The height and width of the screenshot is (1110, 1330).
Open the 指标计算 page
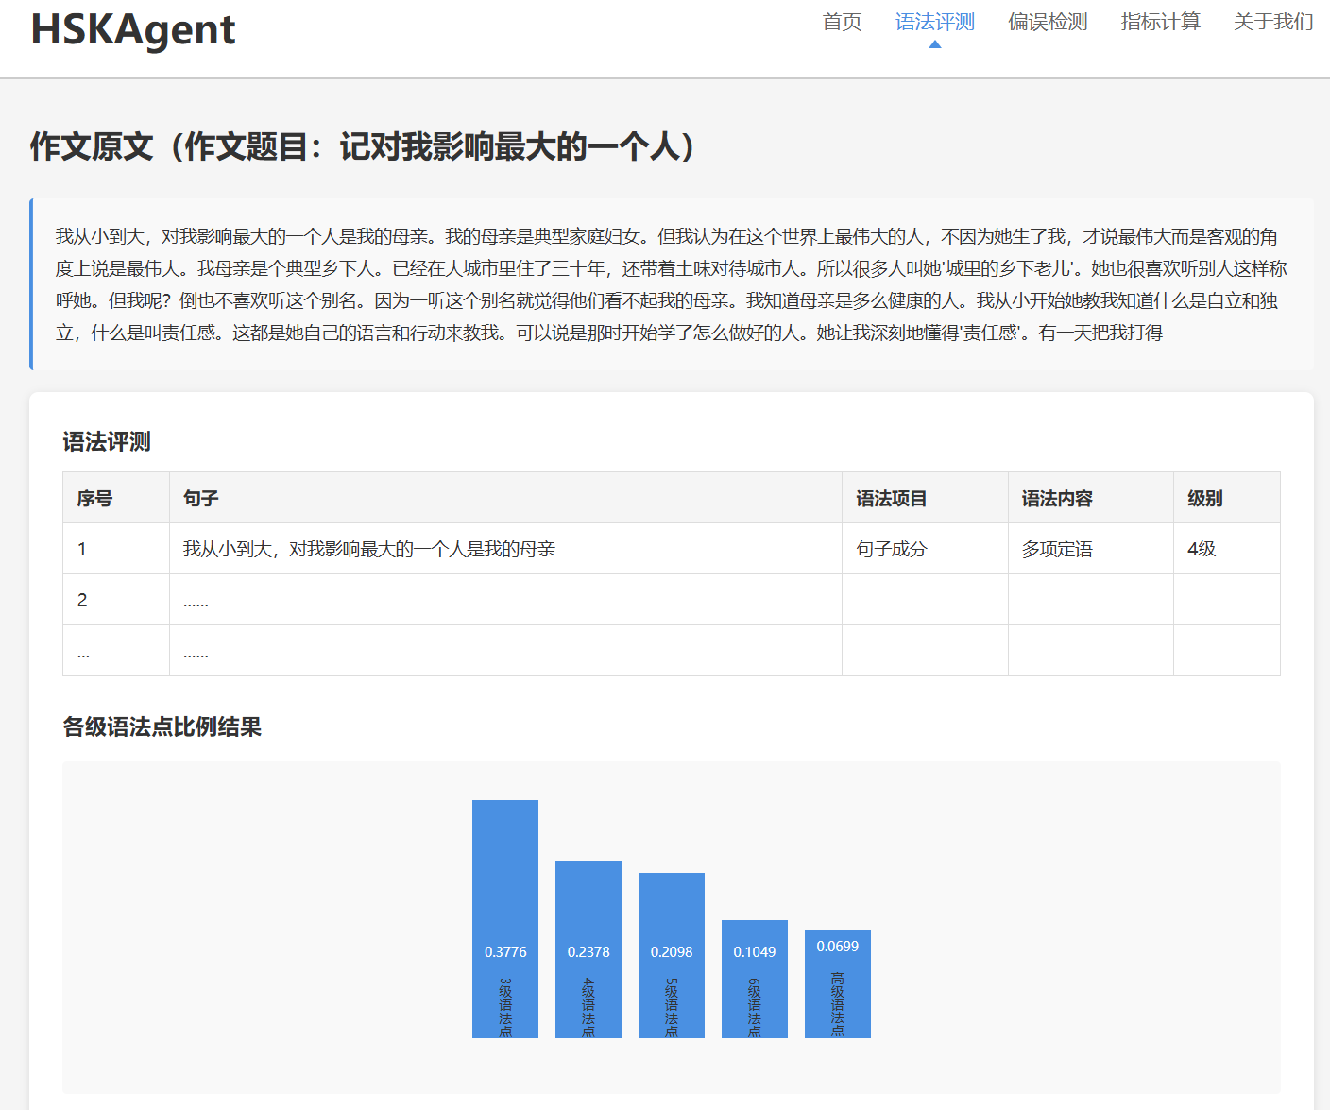(1160, 22)
